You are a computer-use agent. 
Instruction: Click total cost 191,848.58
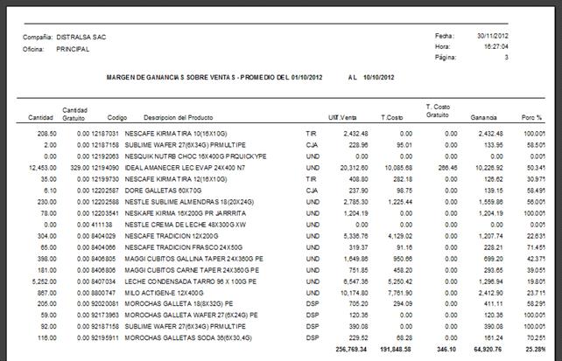tap(396, 350)
